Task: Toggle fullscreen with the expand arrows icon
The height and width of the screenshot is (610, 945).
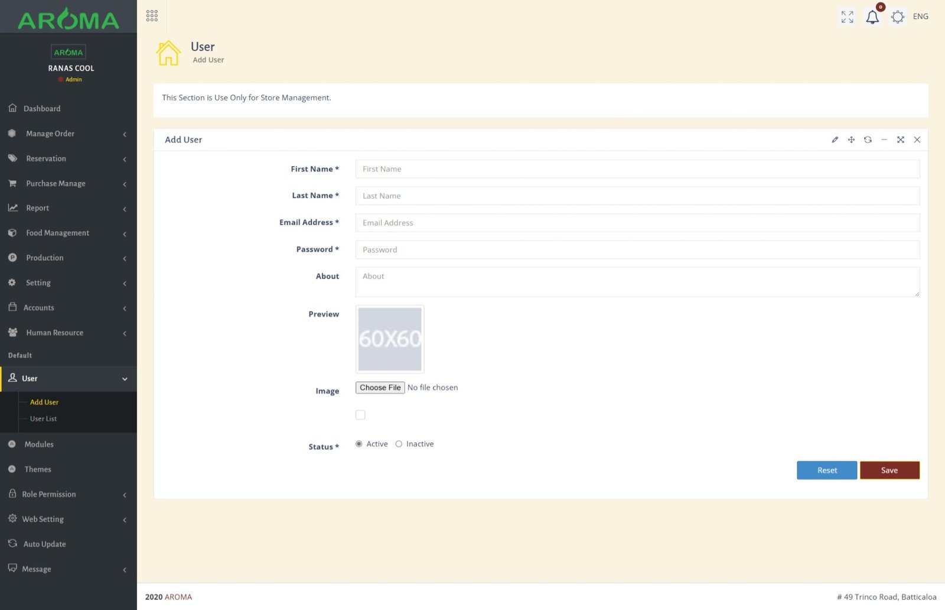Action: [847, 17]
